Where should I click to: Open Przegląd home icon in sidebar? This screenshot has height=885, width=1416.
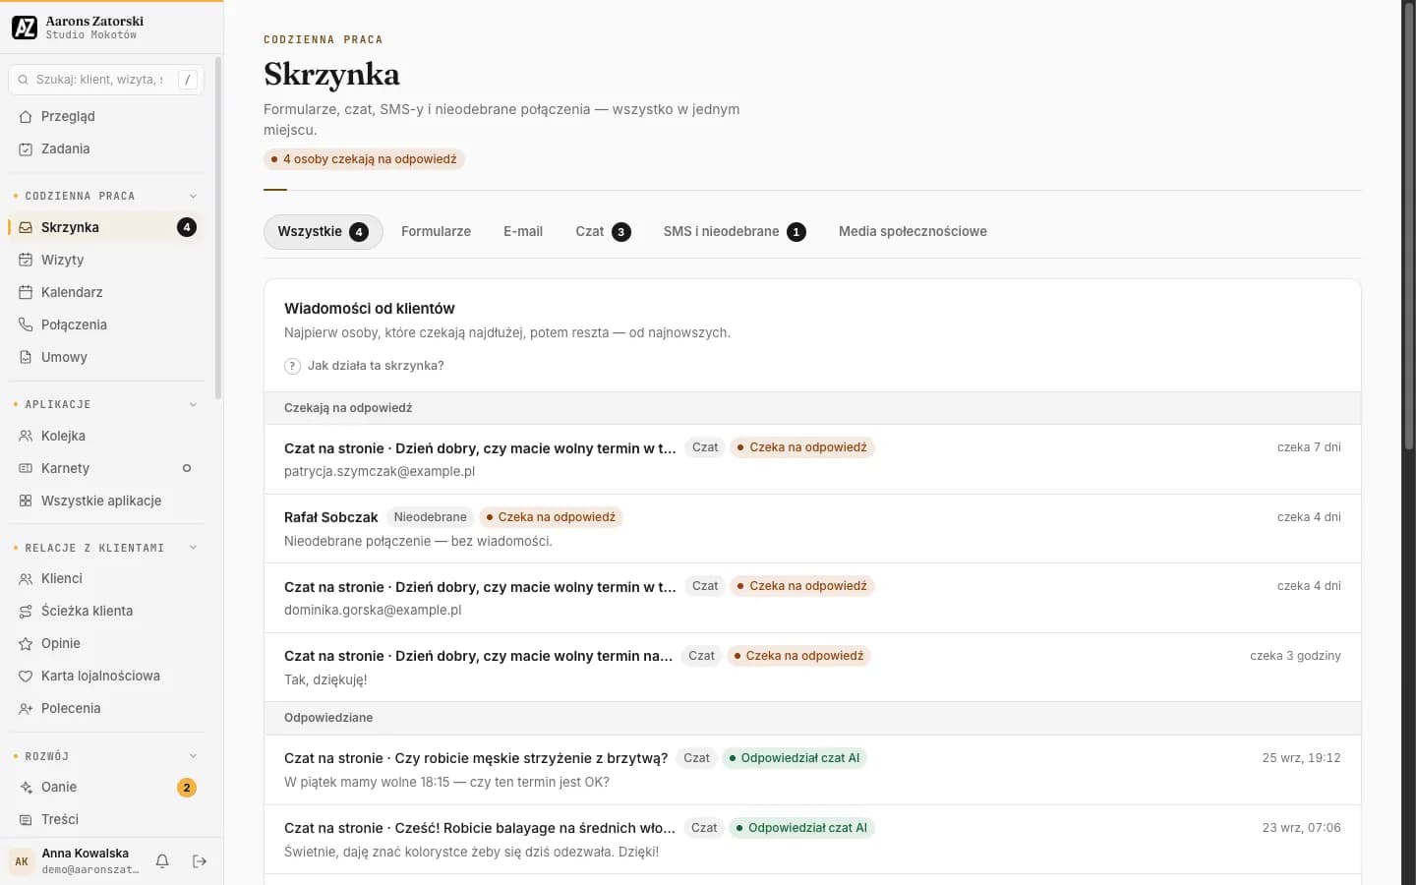[26, 116]
